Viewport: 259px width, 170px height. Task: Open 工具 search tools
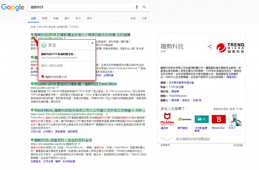tap(144, 18)
